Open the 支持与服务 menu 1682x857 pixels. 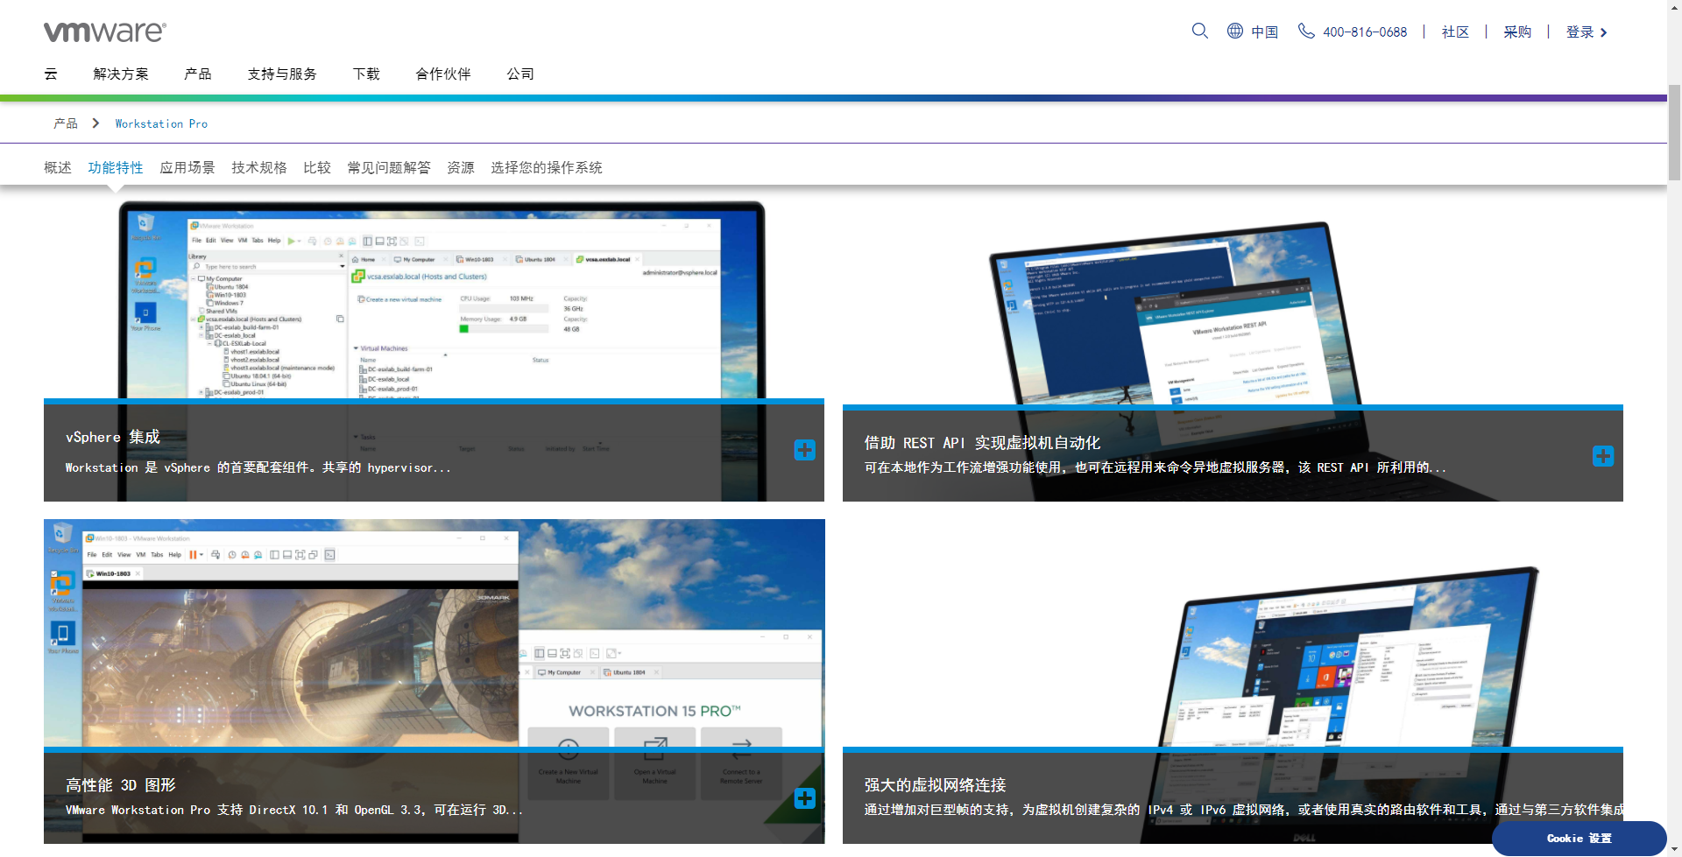coord(282,74)
